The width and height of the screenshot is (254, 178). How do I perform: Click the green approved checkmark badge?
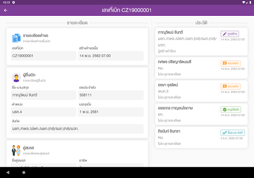click(231, 110)
